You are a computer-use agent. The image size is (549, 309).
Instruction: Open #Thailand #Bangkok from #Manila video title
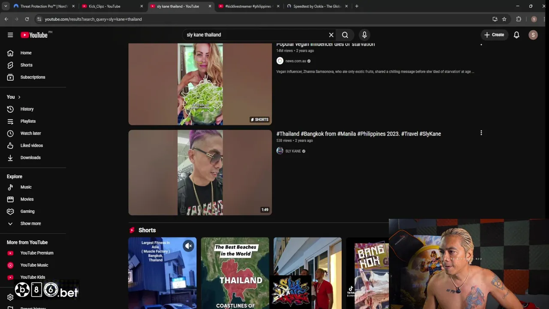pyautogui.click(x=359, y=134)
